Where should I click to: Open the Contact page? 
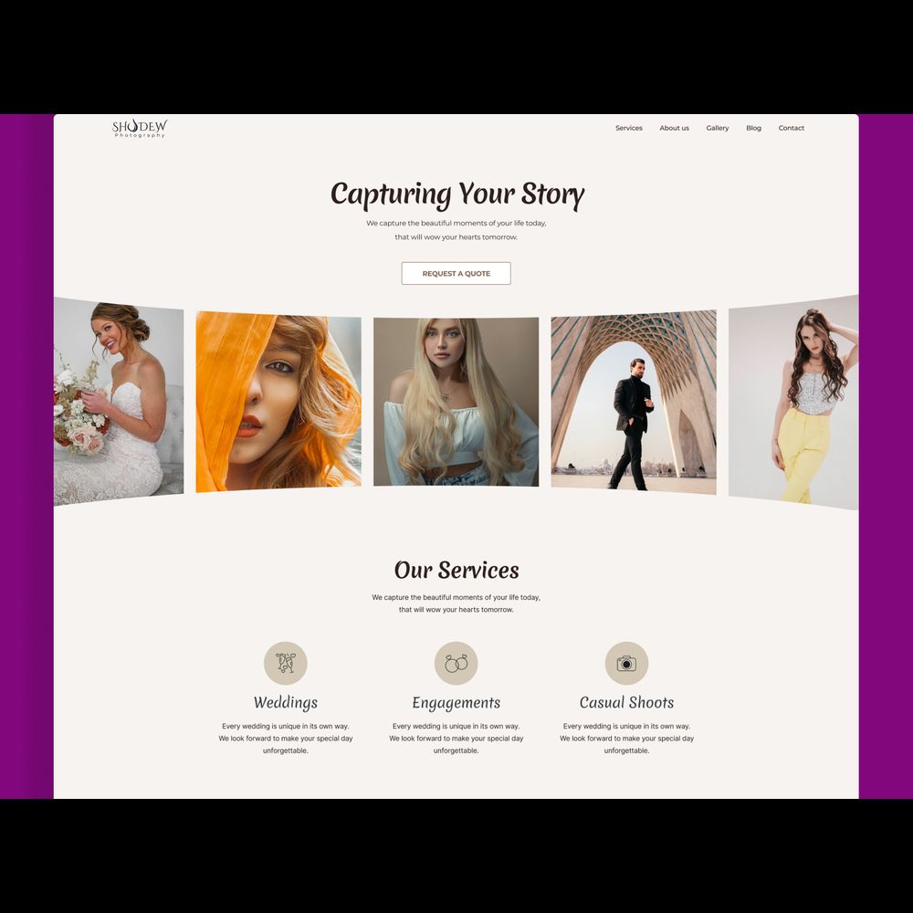(792, 128)
